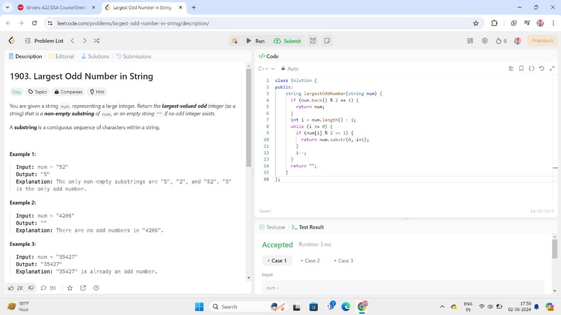Open the weather widget 101°F Haze
This screenshot has height=315, width=561.
point(19,307)
